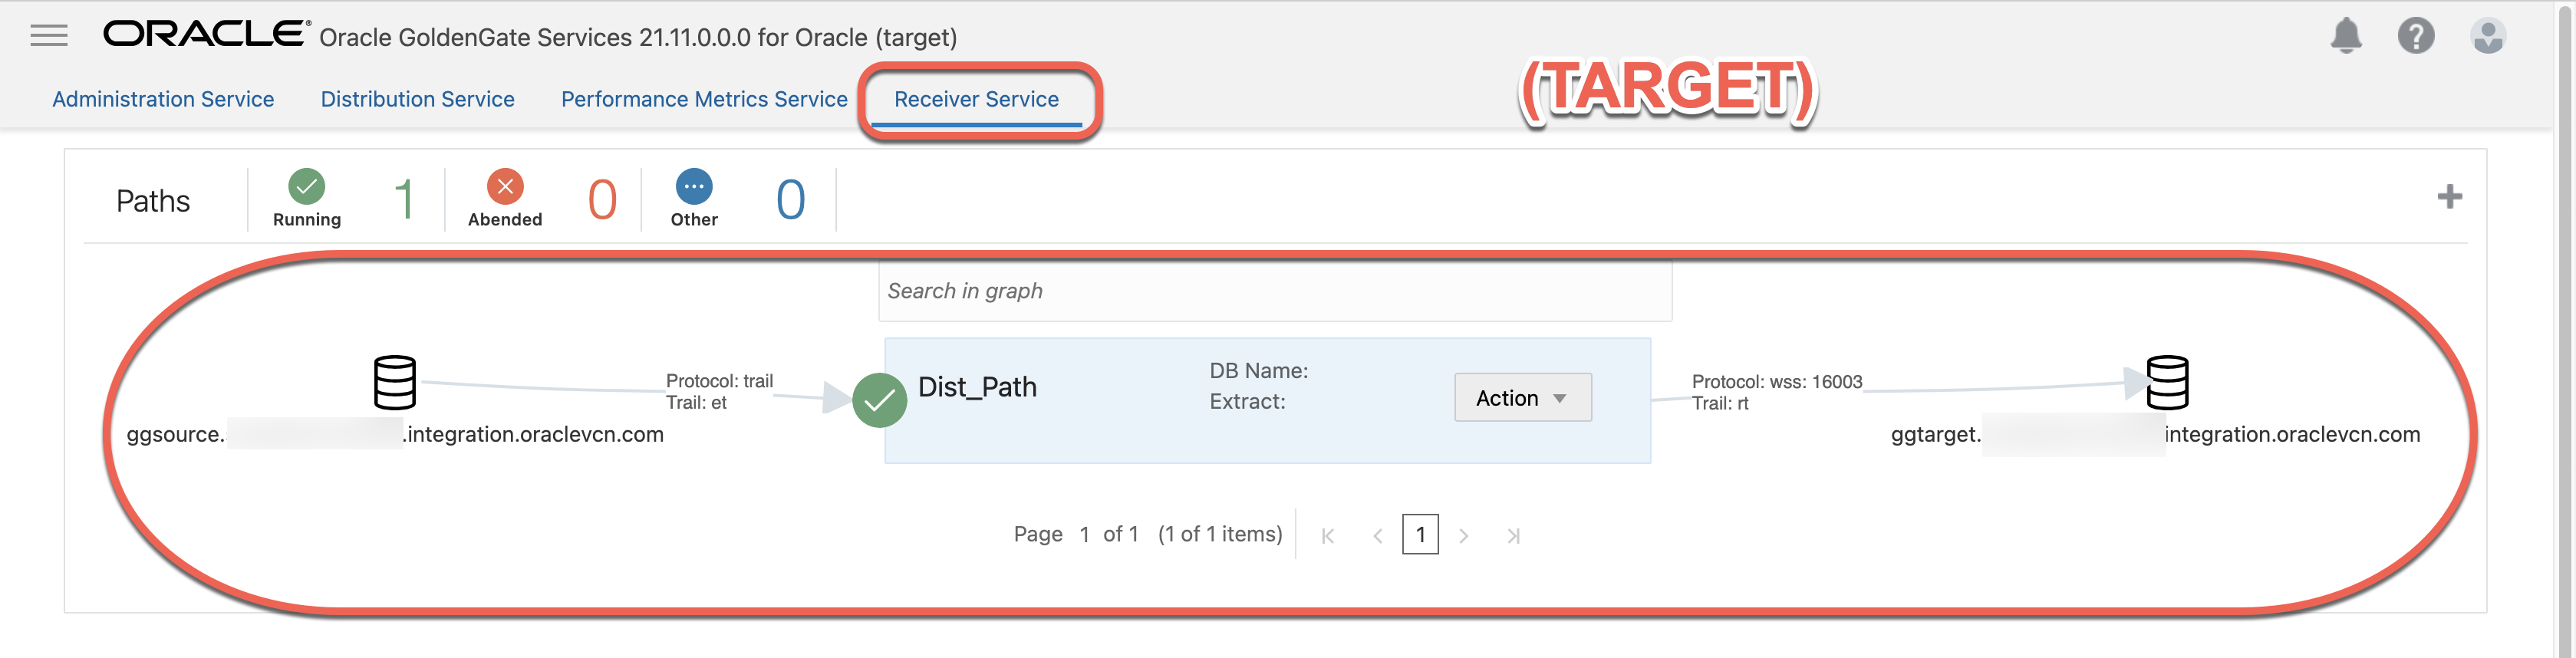Screen dimensions: 2576x658
Task: Click the notifications bell icon
Action: [x=2345, y=36]
